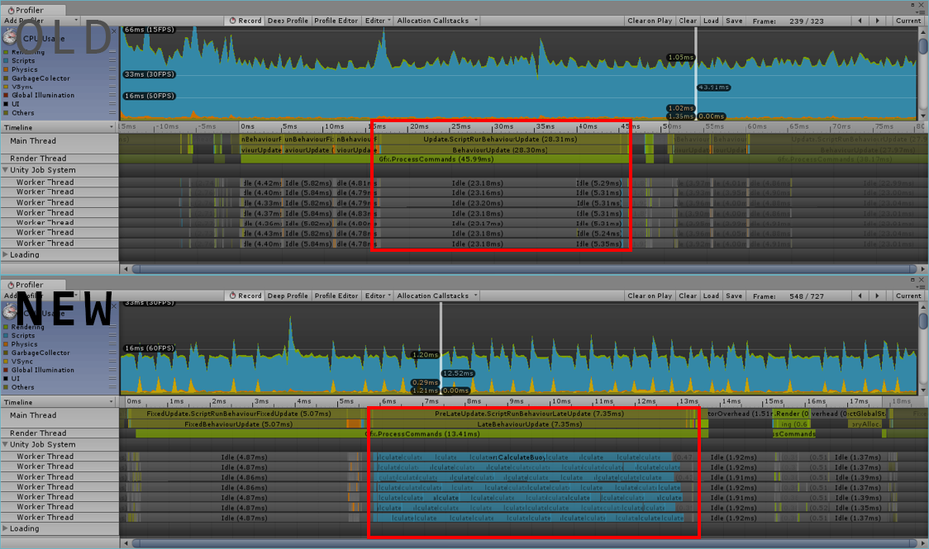Close the CPU Usage module in upper Profiler
Image resolution: width=929 pixels, height=549 pixels.
[114, 31]
